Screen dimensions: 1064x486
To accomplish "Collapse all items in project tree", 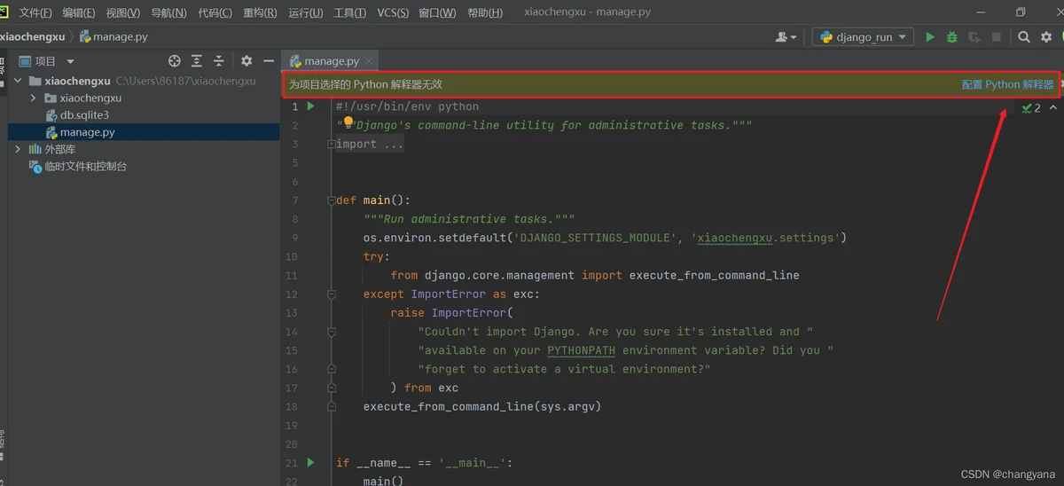I will [x=219, y=61].
